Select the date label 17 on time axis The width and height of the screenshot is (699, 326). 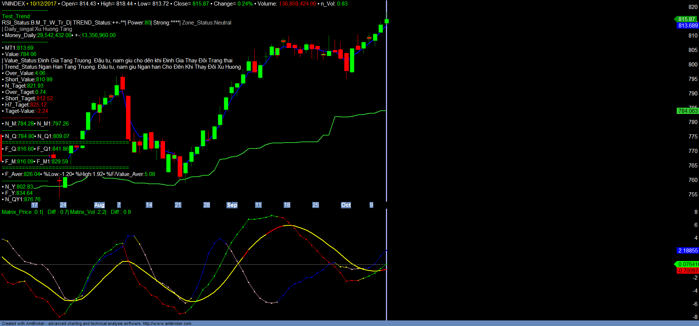pos(35,205)
